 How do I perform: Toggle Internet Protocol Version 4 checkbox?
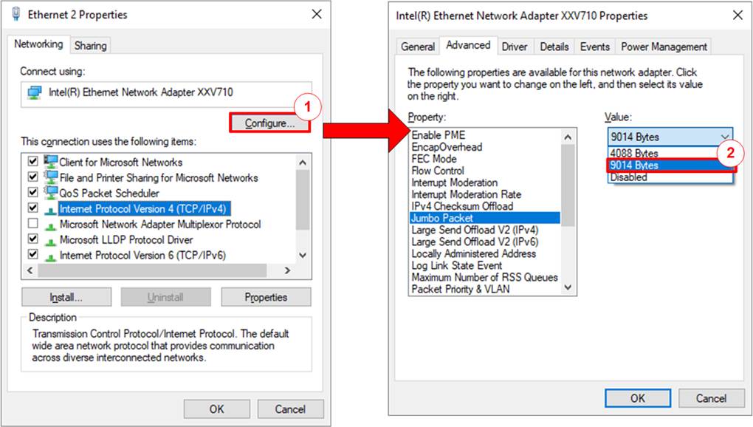32,208
